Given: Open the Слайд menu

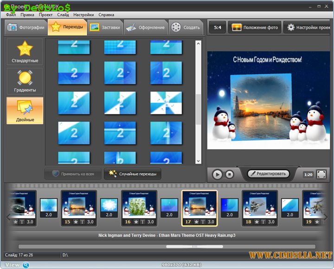Looking at the screenshot, I should click(63, 15).
